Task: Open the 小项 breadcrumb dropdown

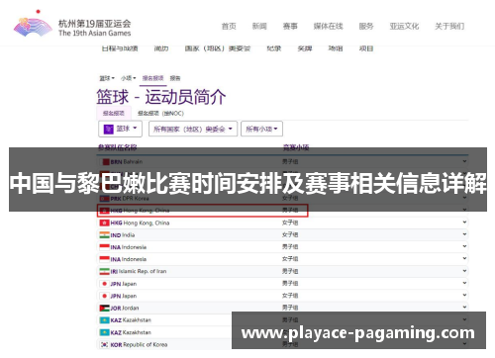Action: 129,78
